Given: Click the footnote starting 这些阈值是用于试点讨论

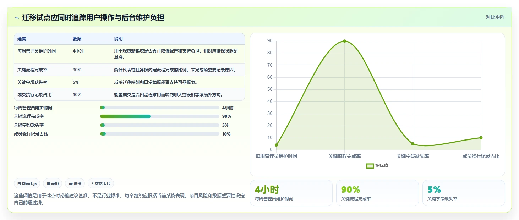Looking at the screenshot, I should click(129, 199).
